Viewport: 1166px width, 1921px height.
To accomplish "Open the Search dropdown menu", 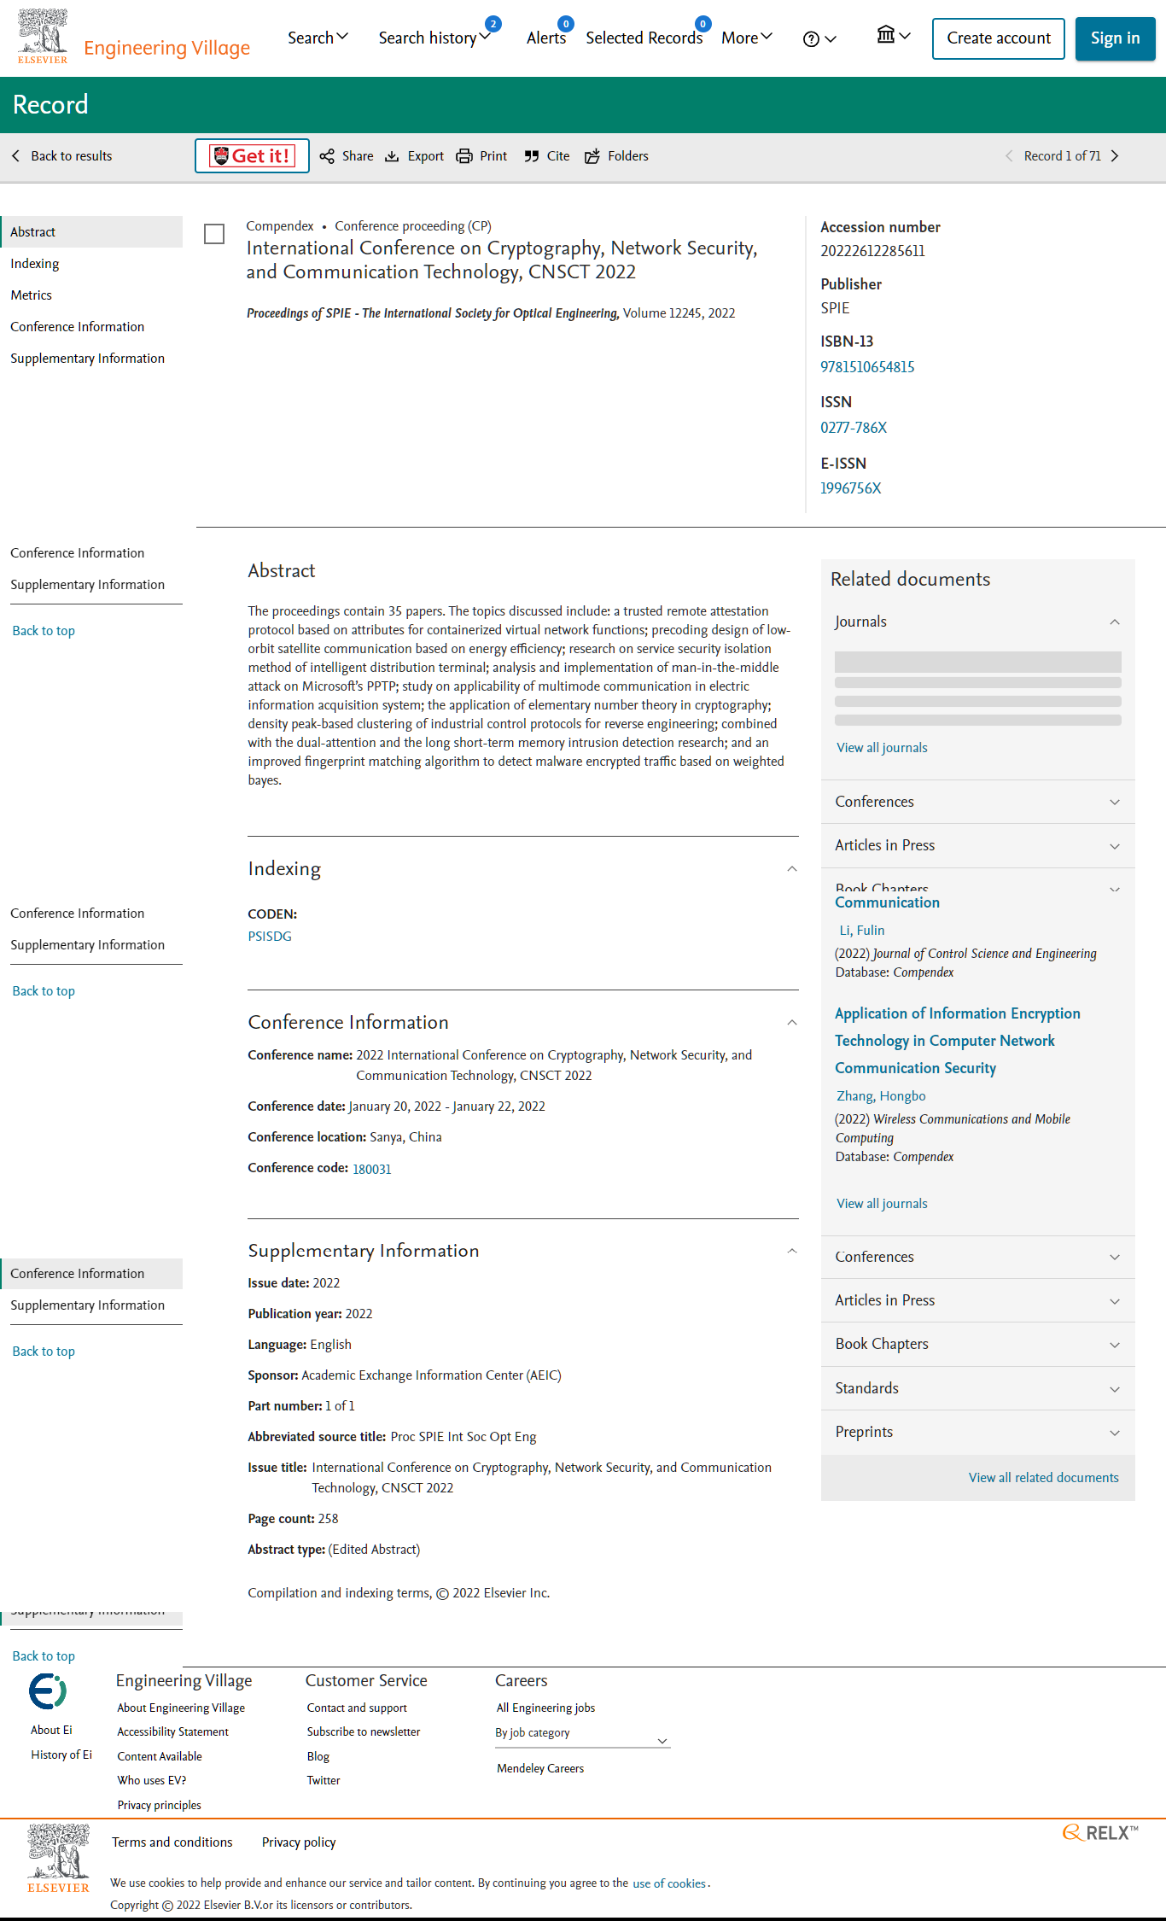I will click(318, 38).
